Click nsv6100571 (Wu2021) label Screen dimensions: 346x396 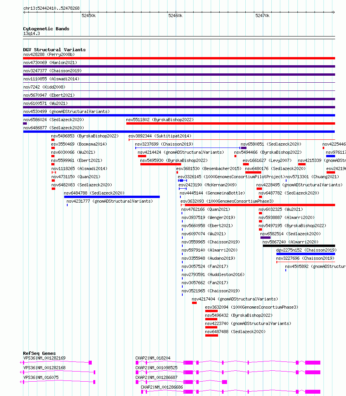45,103
